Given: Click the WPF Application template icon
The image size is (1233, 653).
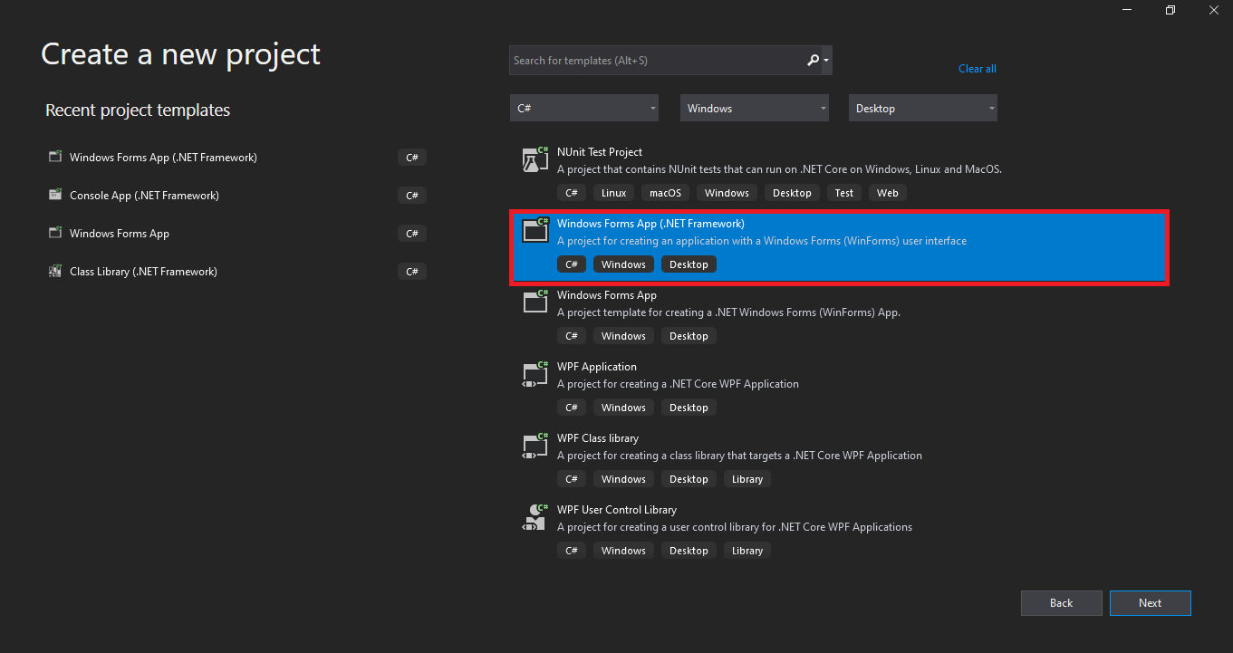Looking at the screenshot, I should (535, 374).
